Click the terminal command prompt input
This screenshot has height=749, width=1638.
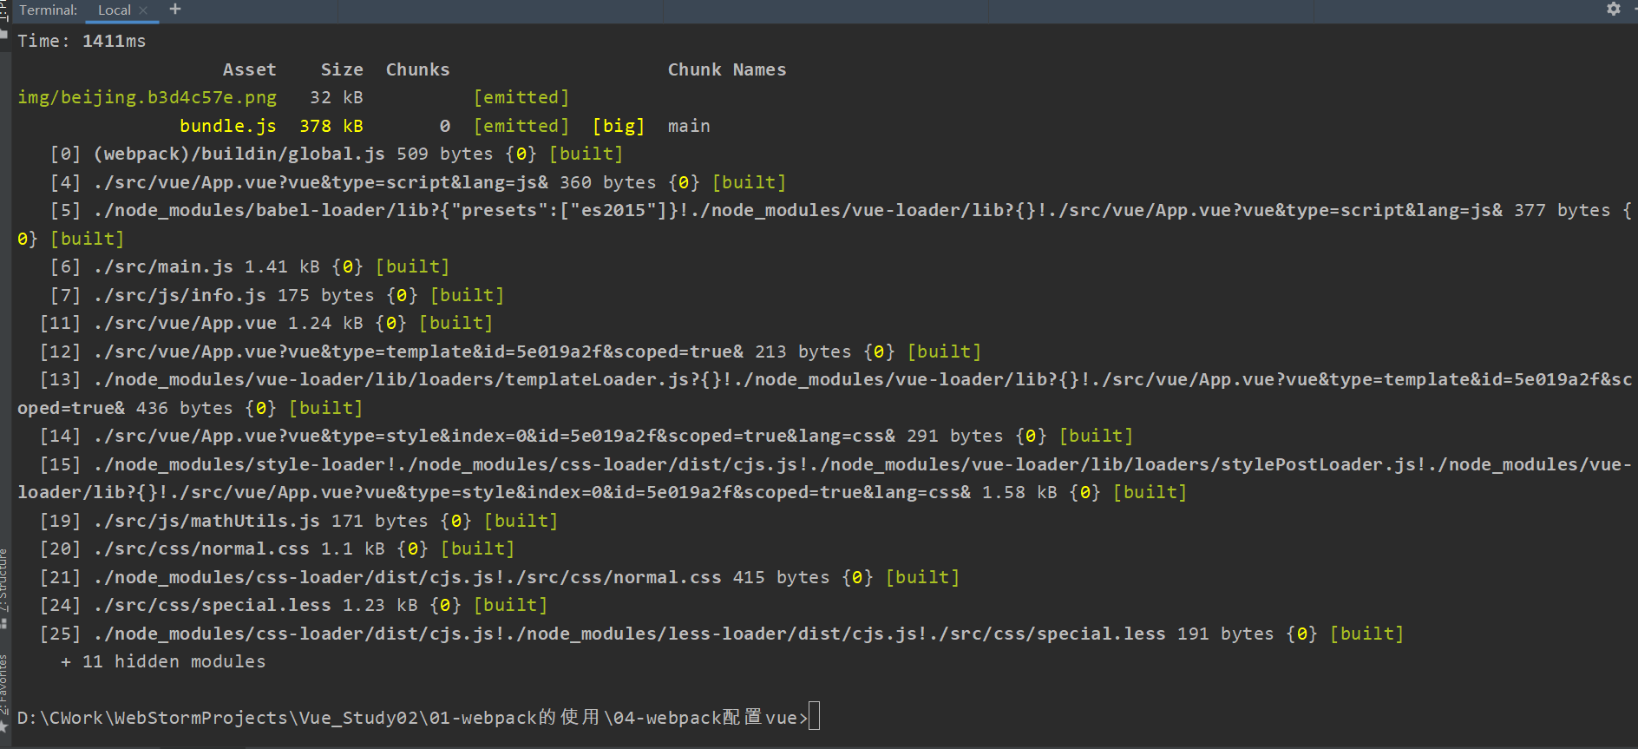[x=814, y=717]
